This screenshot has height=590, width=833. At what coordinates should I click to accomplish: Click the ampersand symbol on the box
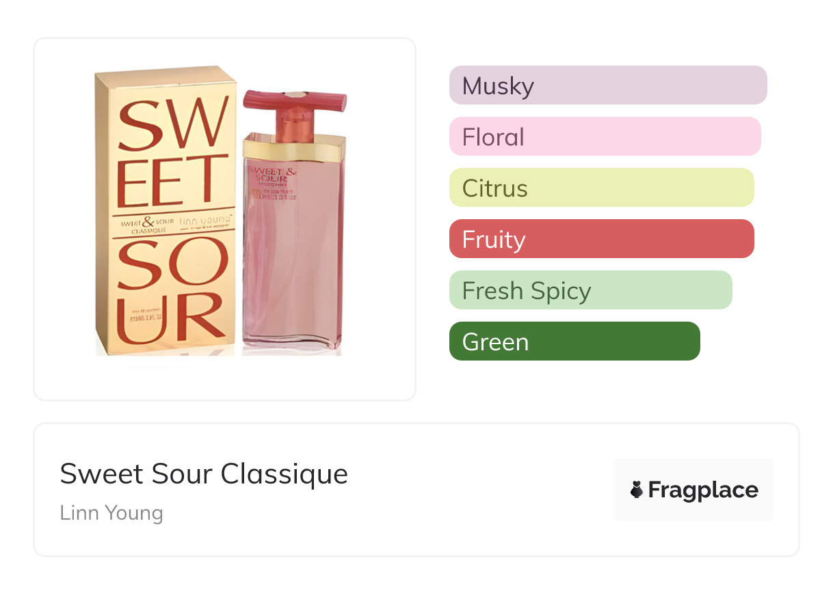tap(148, 222)
